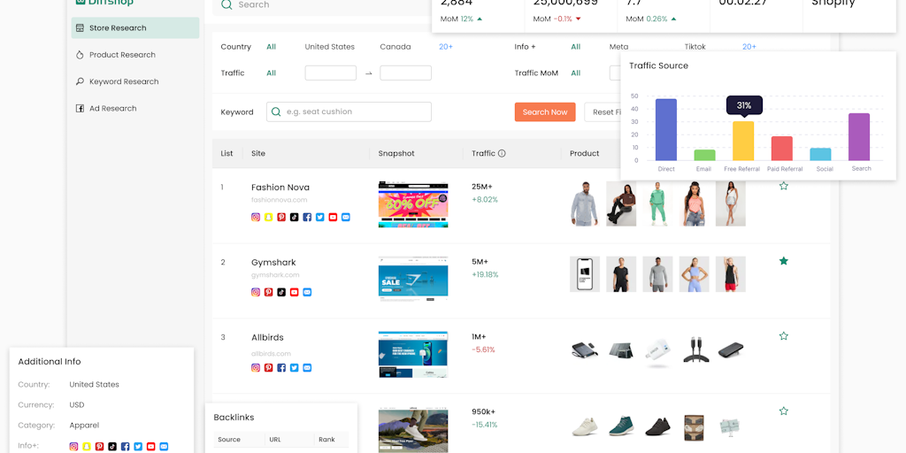
Task: Click Fashion Nova's email icon
Action: coord(346,218)
